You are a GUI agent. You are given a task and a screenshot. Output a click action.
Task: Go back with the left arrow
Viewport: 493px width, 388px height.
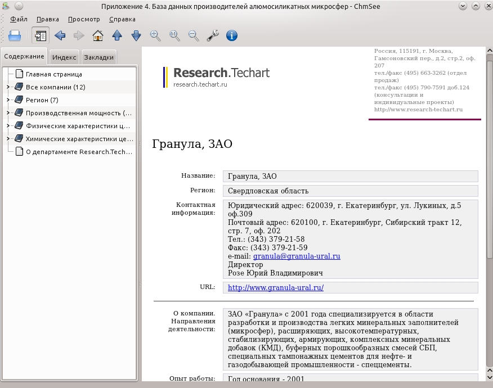(x=60, y=35)
